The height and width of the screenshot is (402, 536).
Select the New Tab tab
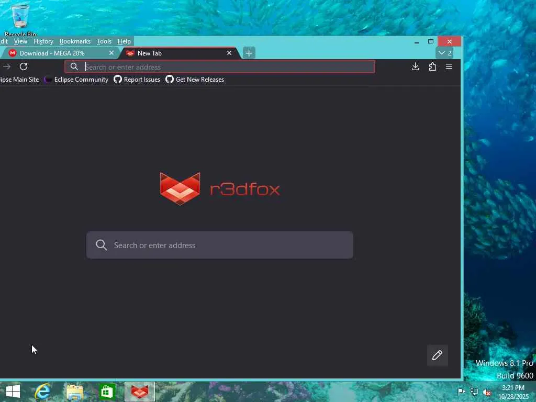pos(180,53)
